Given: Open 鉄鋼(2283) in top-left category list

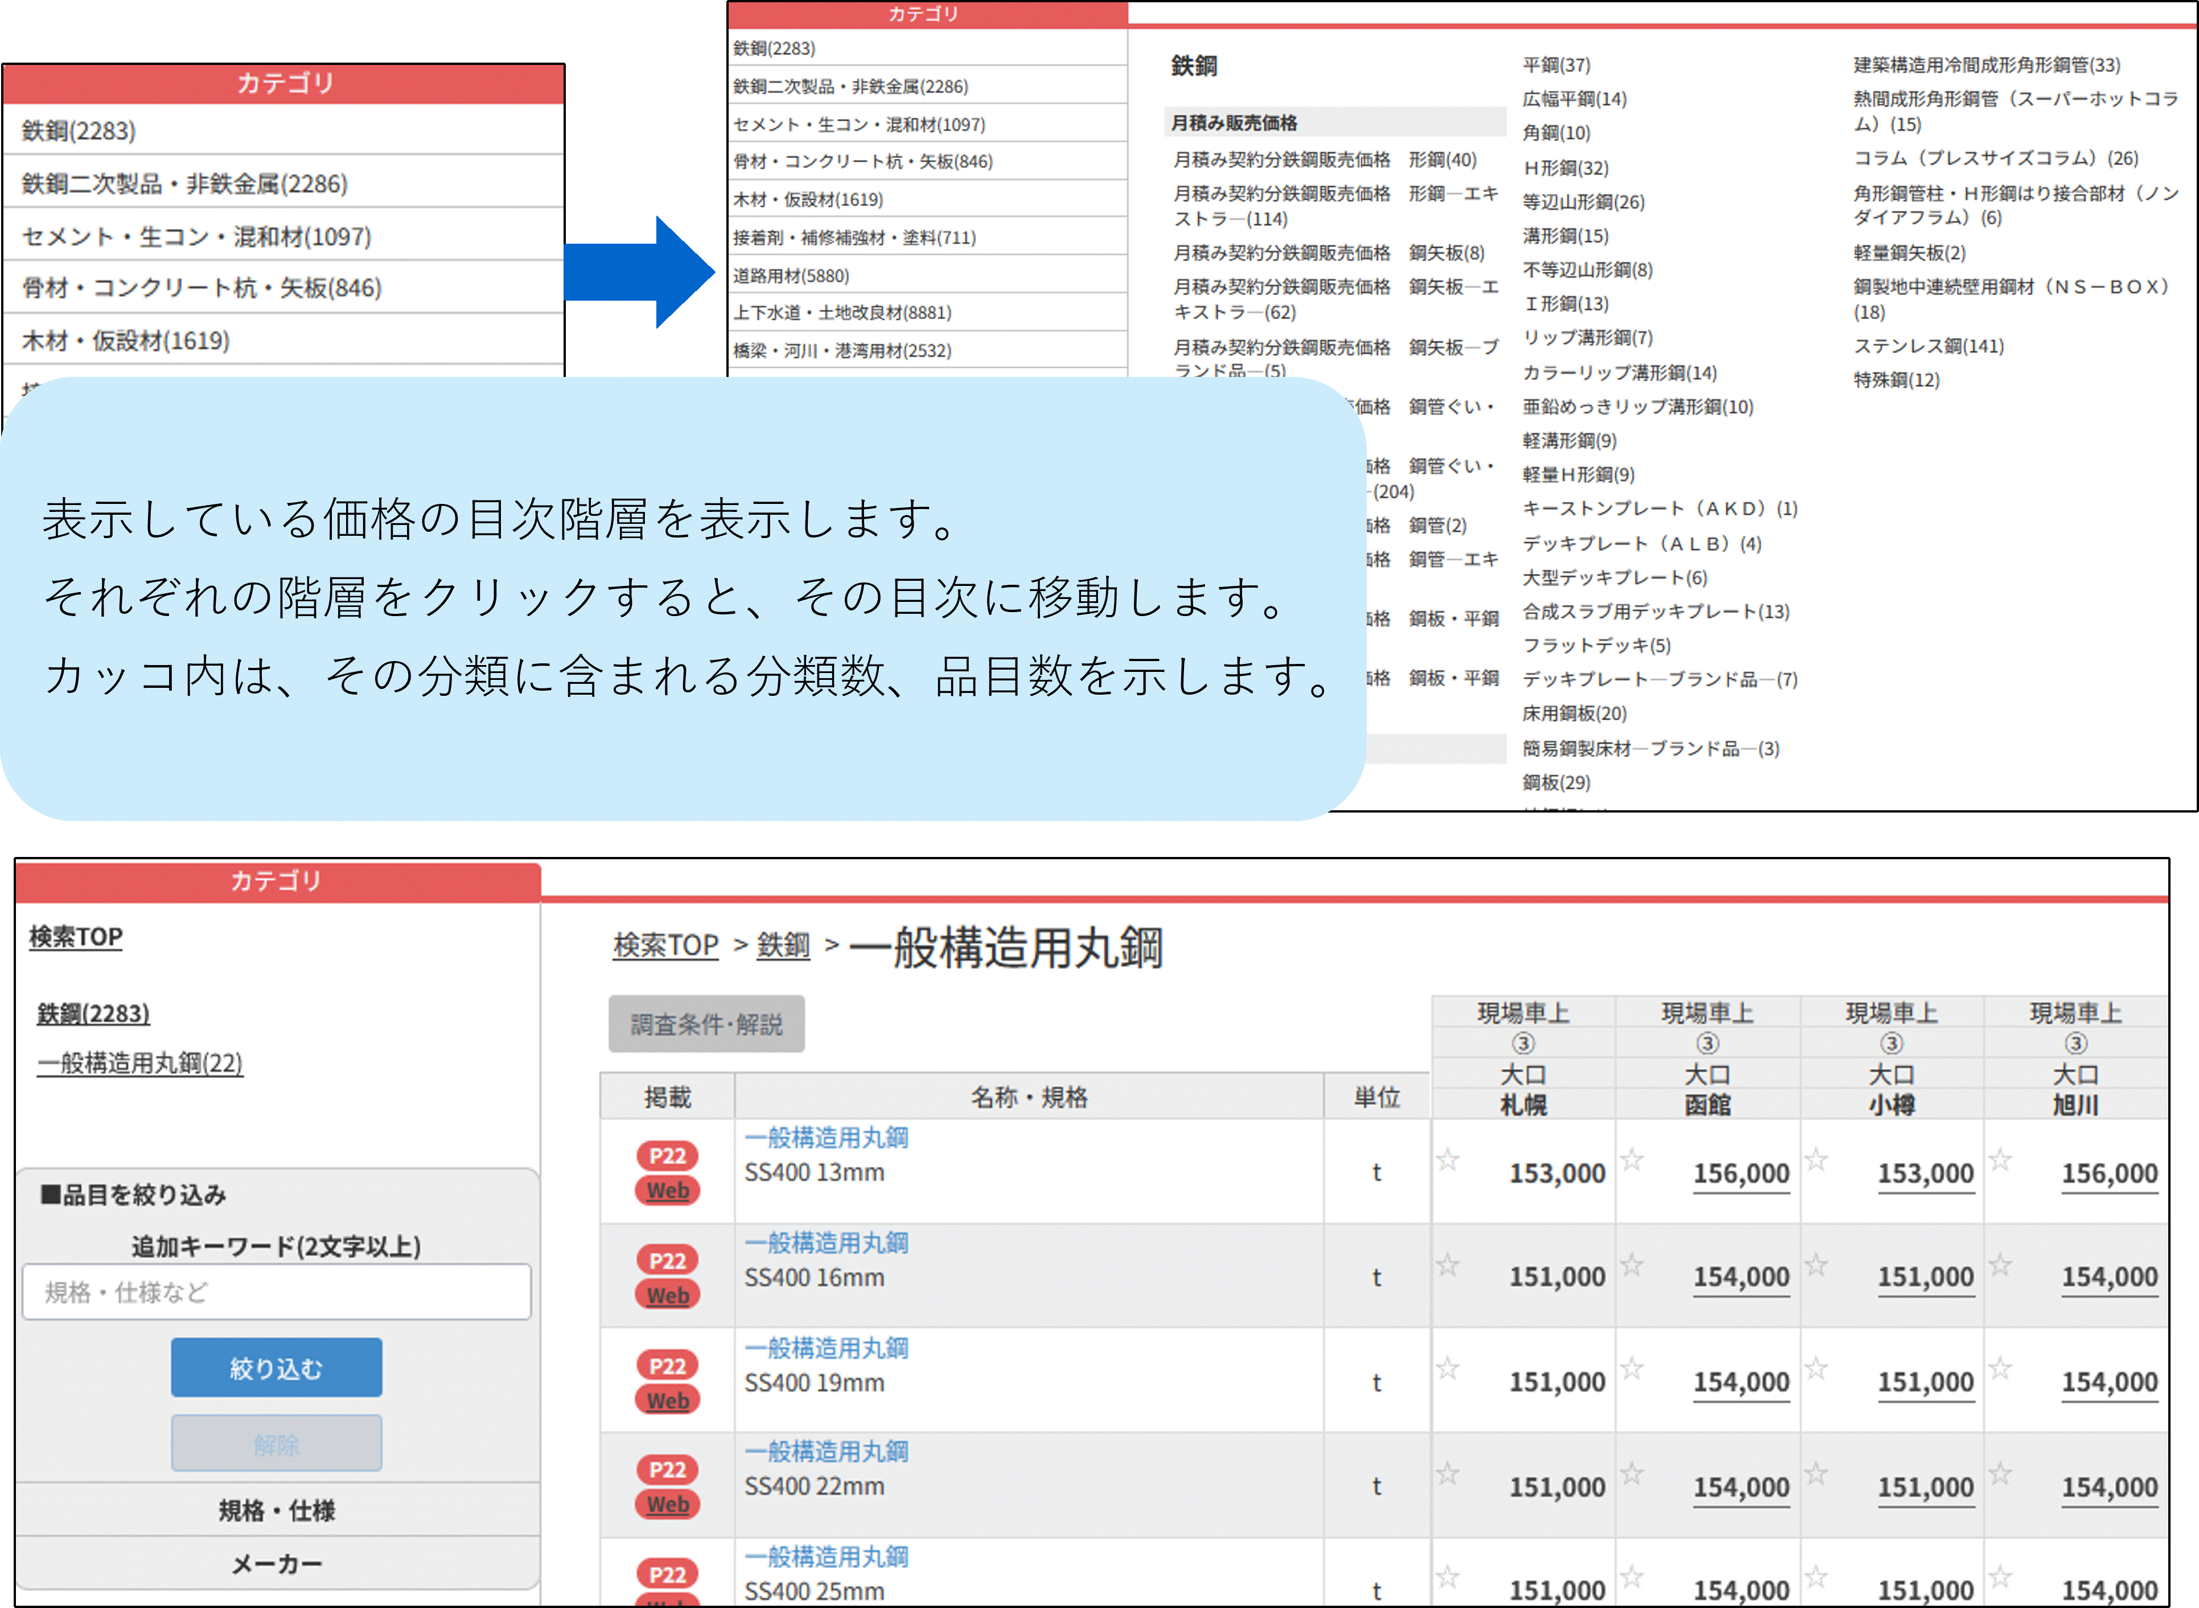Looking at the screenshot, I should 283,130.
